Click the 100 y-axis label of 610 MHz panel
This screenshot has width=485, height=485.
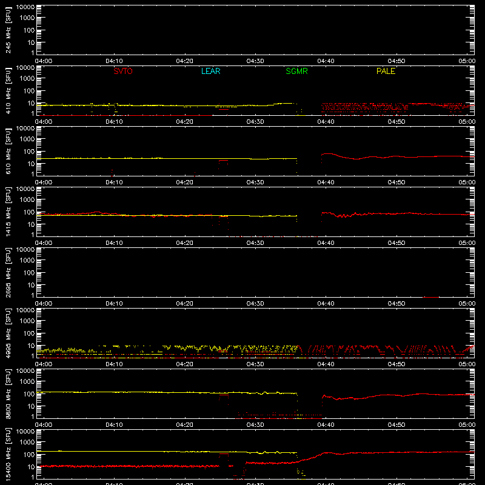[29, 152]
